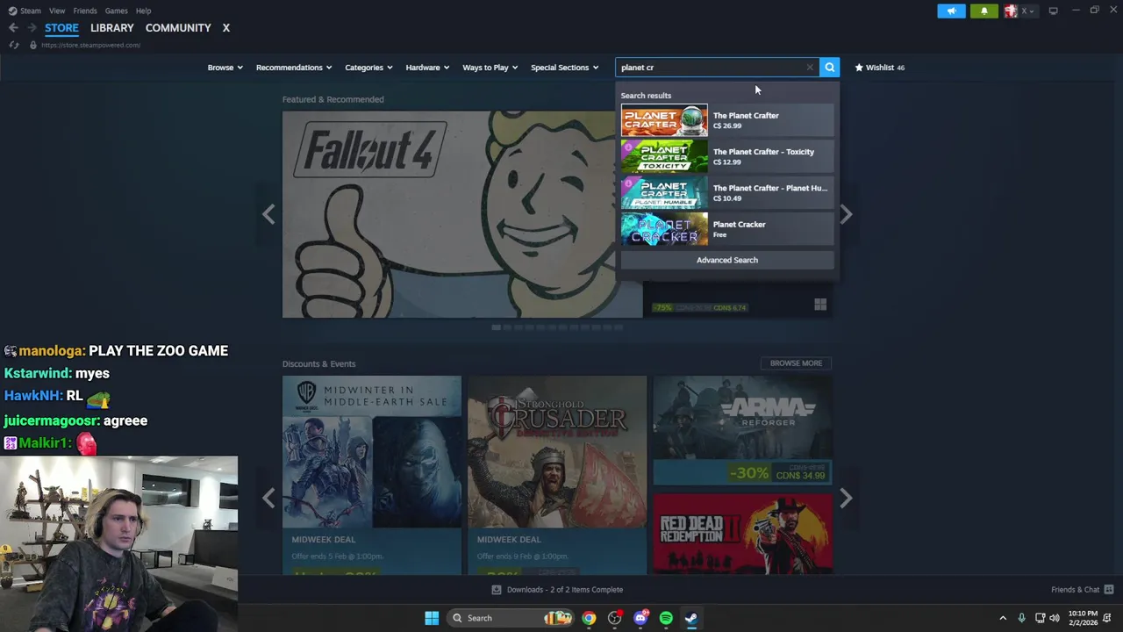Open the blue announcements megaphone button

(x=951, y=11)
